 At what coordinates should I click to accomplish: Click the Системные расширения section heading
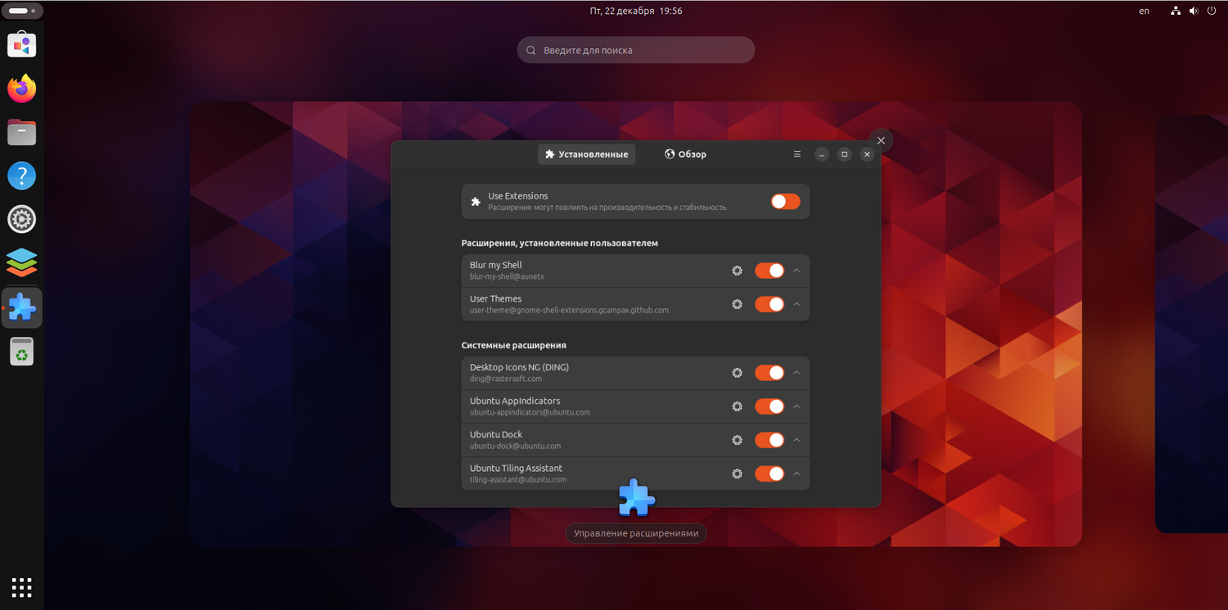pos(513,345)
